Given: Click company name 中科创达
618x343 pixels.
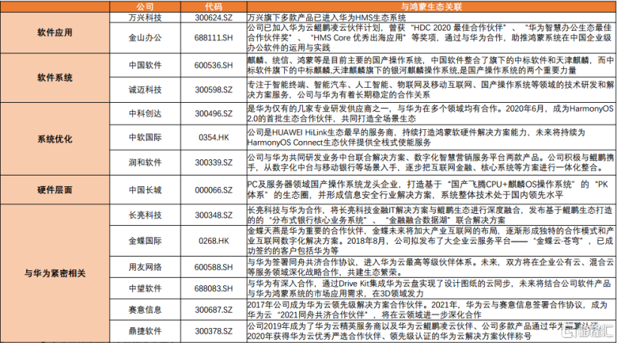Looking at the screenshot, I should [145, 113].
